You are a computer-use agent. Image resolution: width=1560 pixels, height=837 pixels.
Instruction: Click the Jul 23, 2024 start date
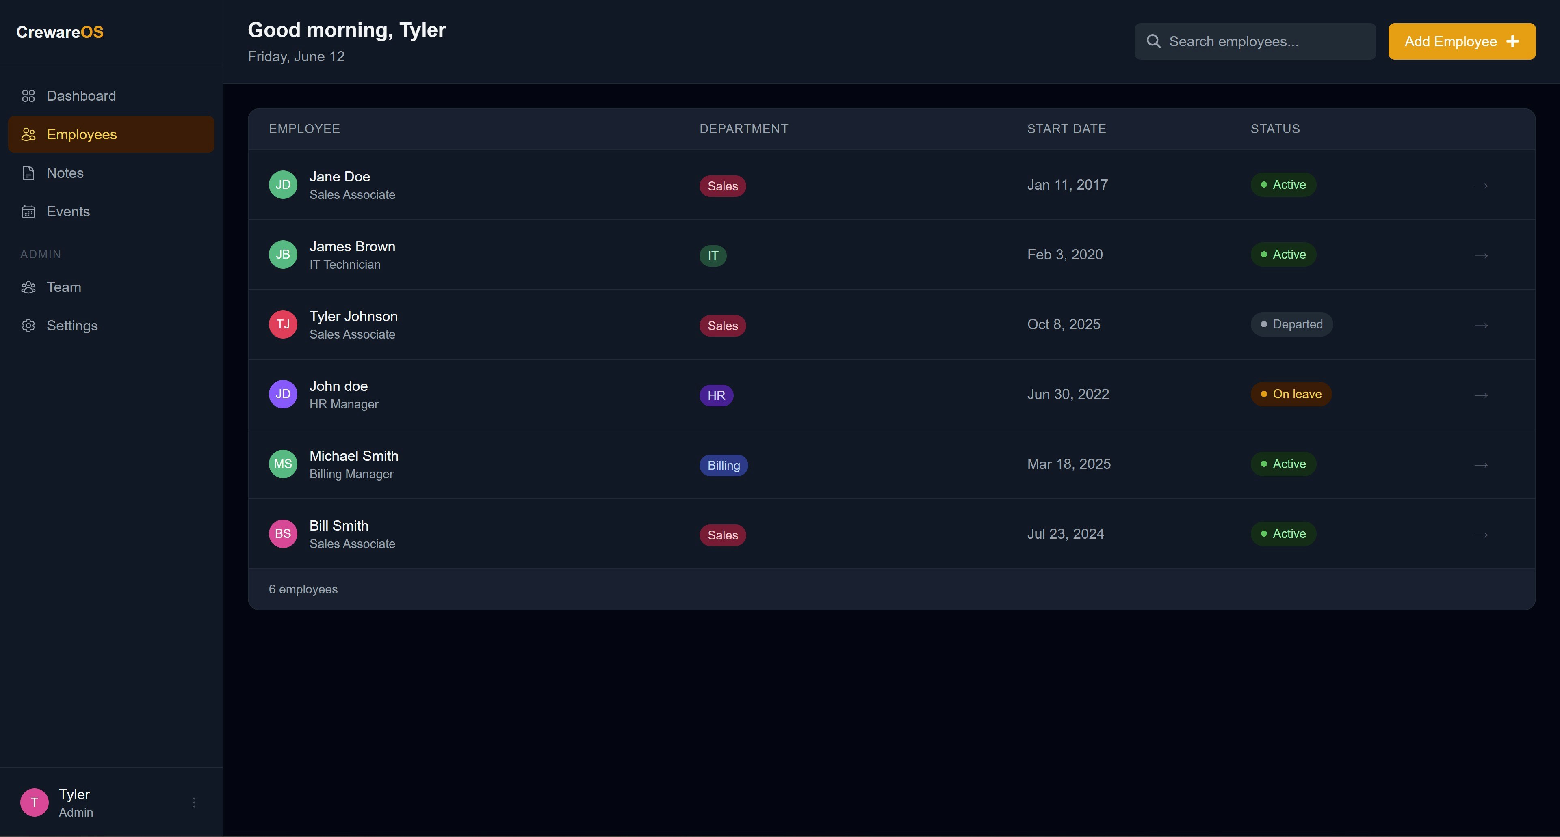coord(1066,534)
